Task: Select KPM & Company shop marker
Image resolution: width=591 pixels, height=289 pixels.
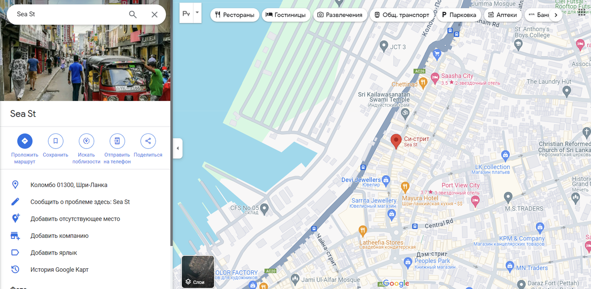Action: (x=539, y=227)
